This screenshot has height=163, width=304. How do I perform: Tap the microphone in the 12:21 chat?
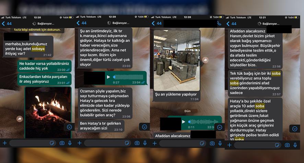[295, 145]
